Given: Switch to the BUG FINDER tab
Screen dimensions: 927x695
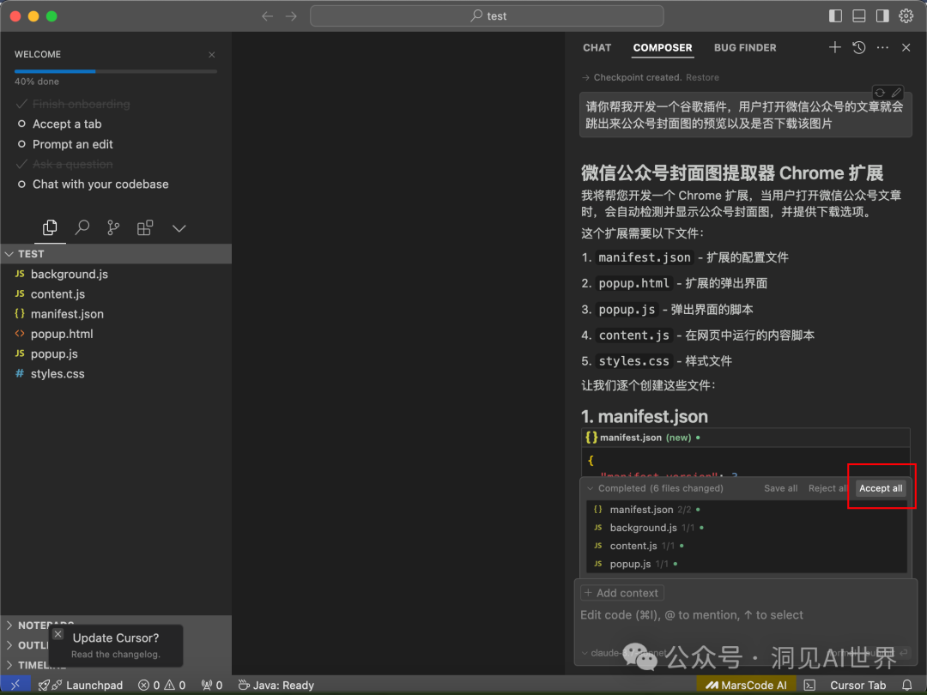Looking at the screenshot, I should coord(745,48).
